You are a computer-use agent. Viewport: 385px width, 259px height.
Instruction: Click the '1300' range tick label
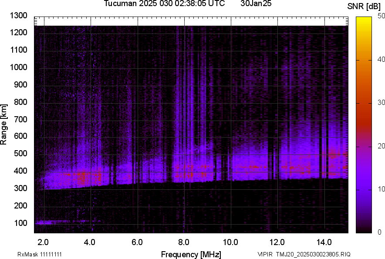click(18, 16)
